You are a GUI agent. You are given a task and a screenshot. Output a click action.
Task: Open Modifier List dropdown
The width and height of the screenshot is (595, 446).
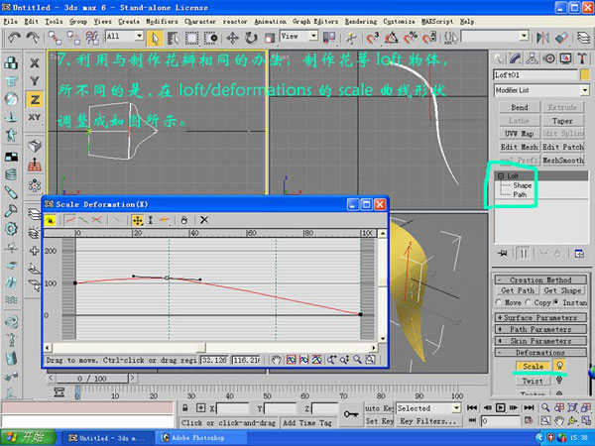(x=585, y=90)
